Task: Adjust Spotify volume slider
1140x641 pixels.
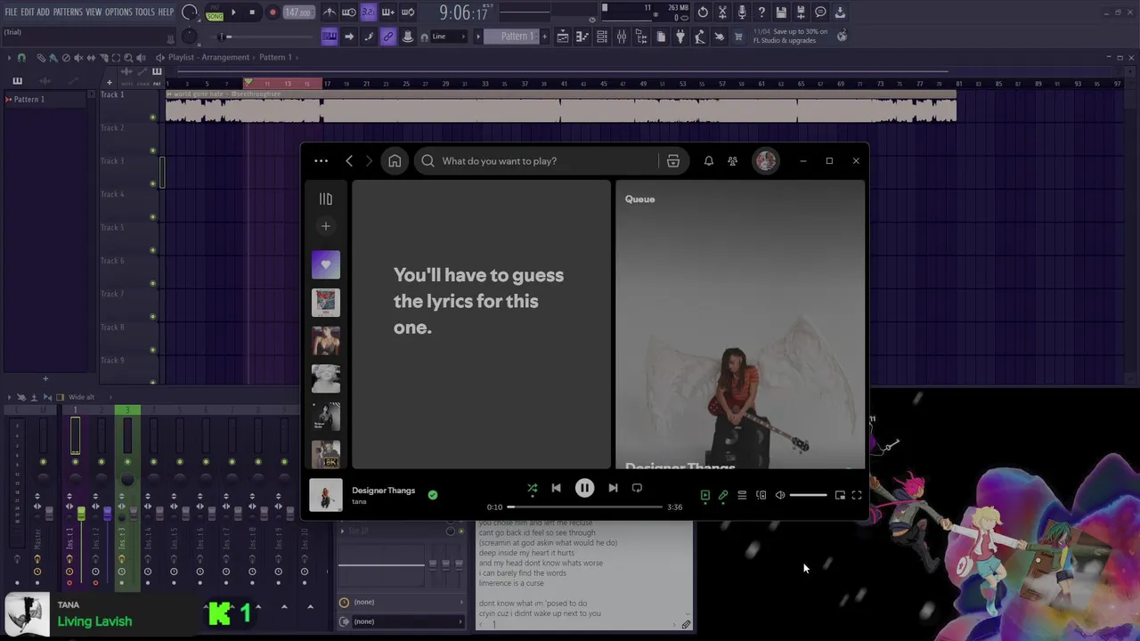Action: [809, 495]
